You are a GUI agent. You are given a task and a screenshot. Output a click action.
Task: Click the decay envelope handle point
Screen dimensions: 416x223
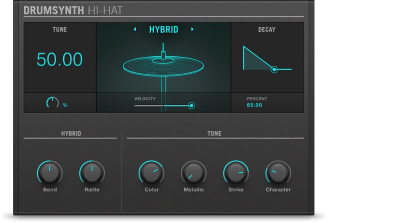point(274,69)
